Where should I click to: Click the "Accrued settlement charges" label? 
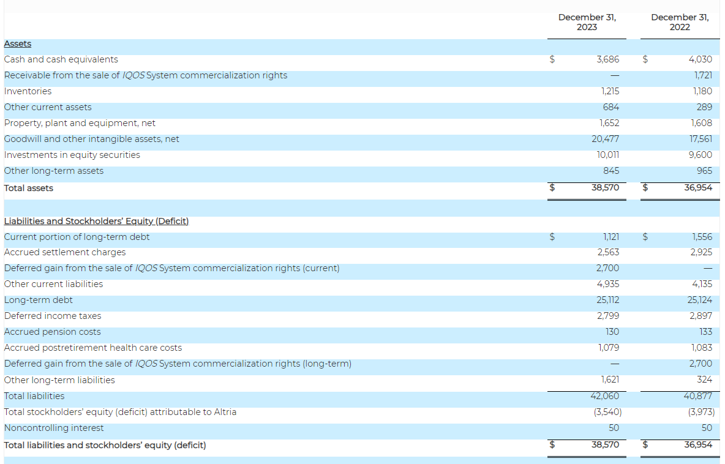tap(65, 252)
